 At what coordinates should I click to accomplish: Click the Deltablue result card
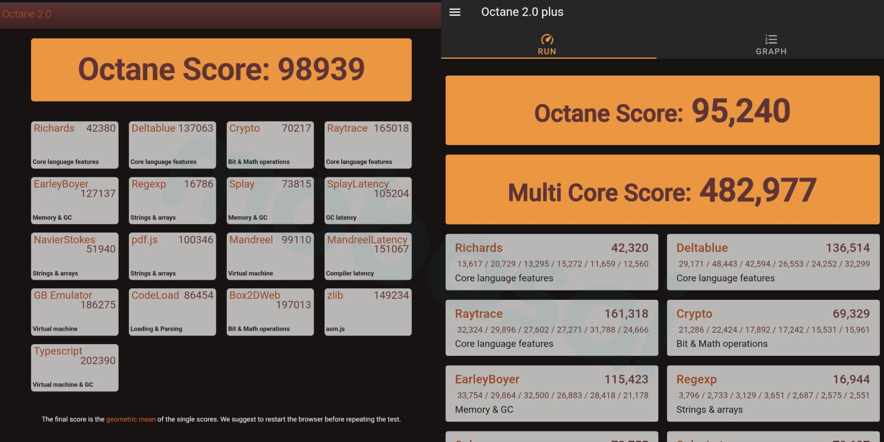(772, 262)
